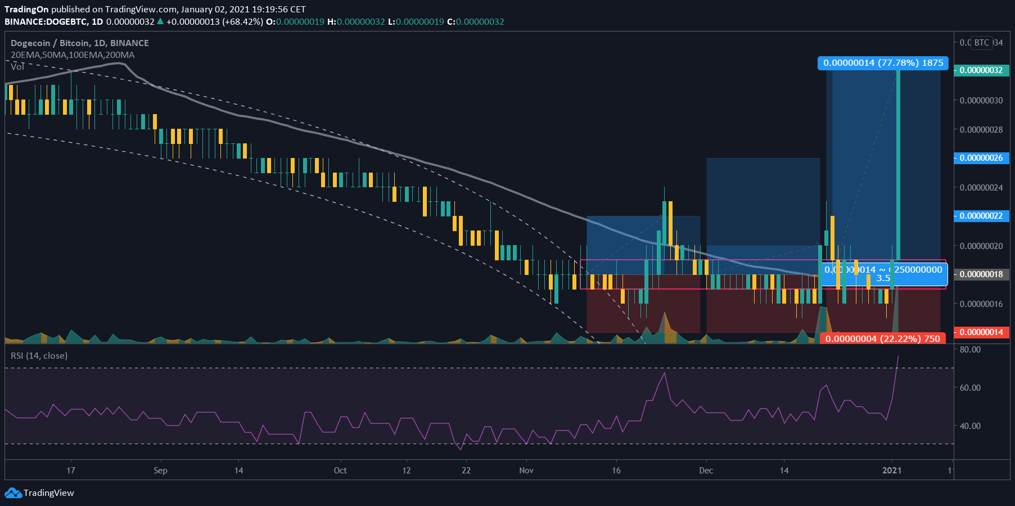This screenshot has width=1015, height=506.
Task: Click the BTC currency label on the price axis
Action: click(981, 43)
